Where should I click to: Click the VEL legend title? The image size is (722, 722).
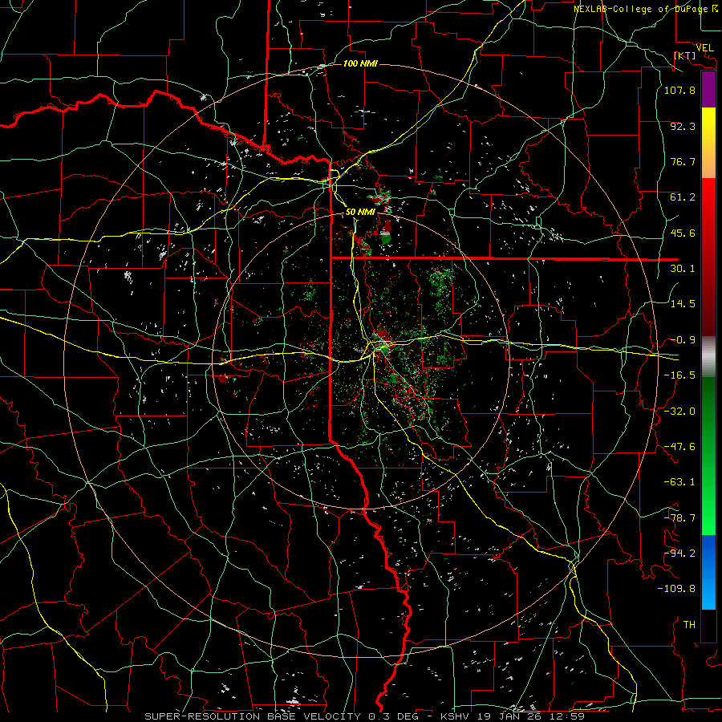(x=705, y=48)
